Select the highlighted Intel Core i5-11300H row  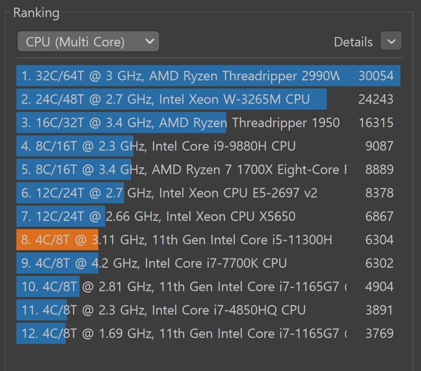[x=208, y=240]
